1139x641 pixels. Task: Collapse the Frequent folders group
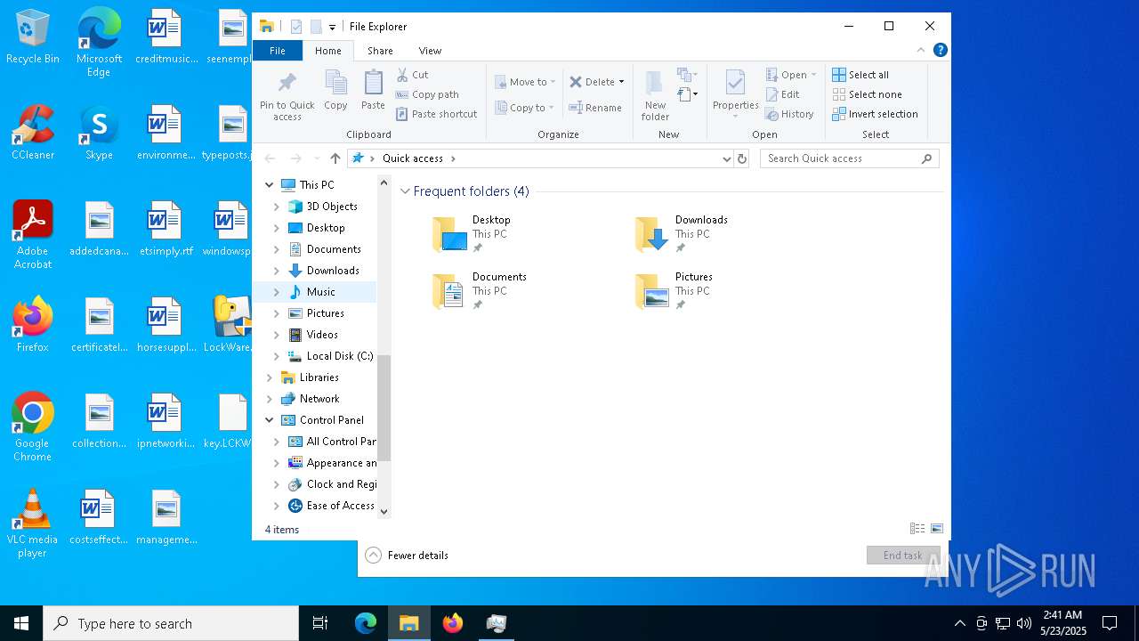[x=406, y=191]
